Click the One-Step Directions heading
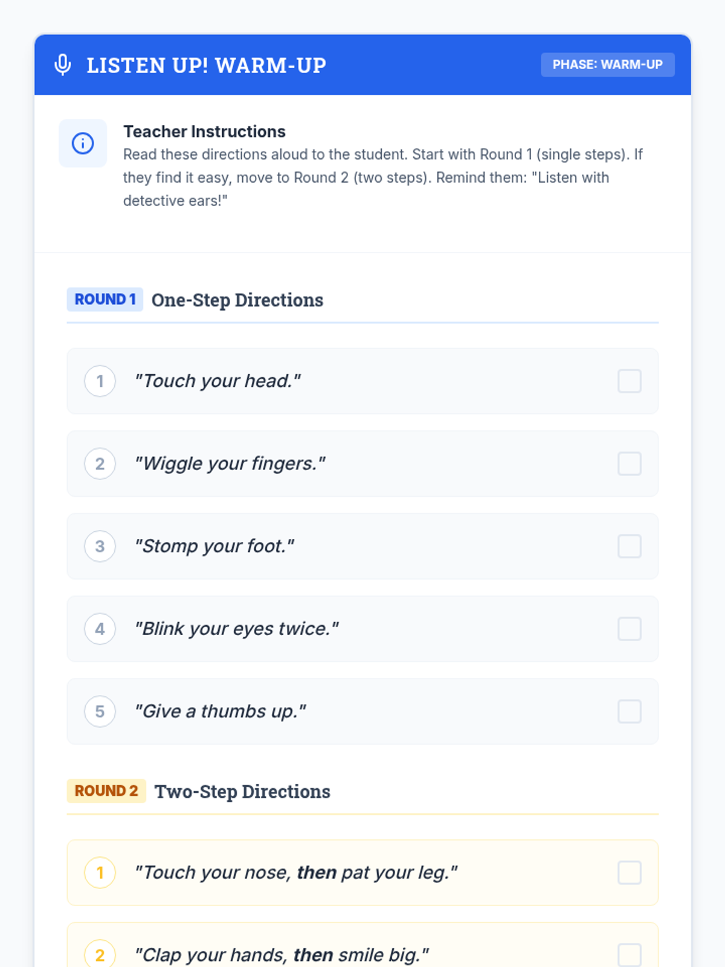725x967 pixels. coord(237,300)
